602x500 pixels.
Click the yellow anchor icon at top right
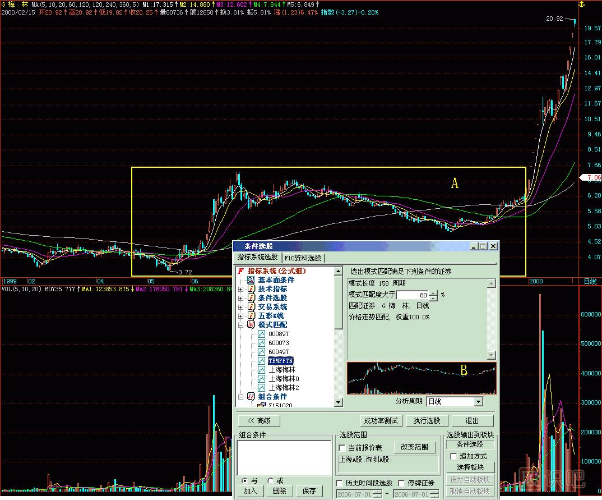(581, 4)
